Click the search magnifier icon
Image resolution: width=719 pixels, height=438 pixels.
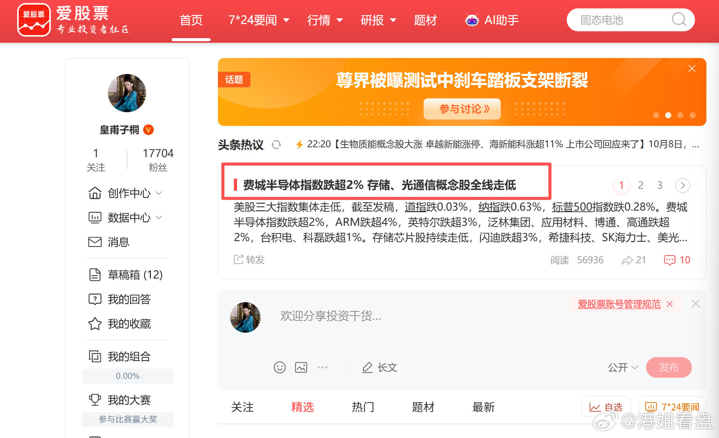tap(679, 19)
